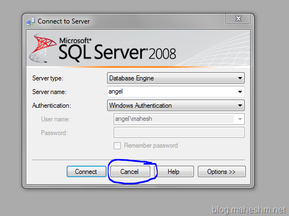Open the Server type dropdown
Screen dimensions: 289x216
click(176, 78)
